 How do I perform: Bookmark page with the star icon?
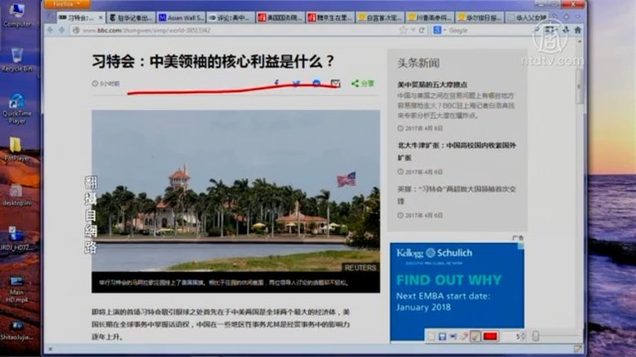pos(401,30)
